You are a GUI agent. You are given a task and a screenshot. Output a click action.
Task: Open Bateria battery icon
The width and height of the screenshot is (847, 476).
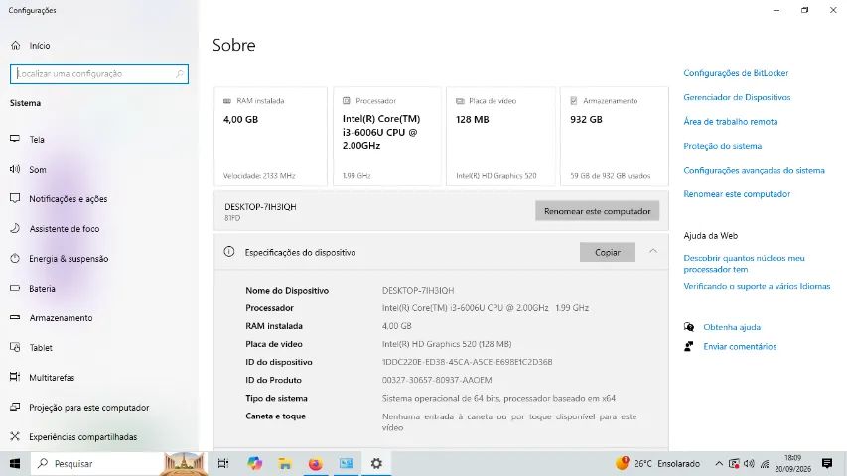click(x=15, y=288)
